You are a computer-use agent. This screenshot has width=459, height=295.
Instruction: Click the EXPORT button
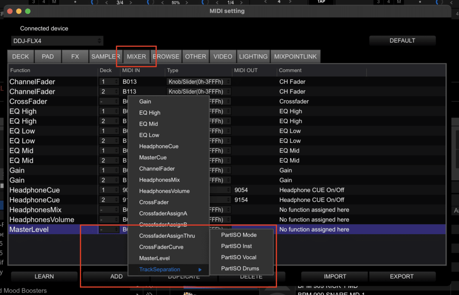(402, 276)
